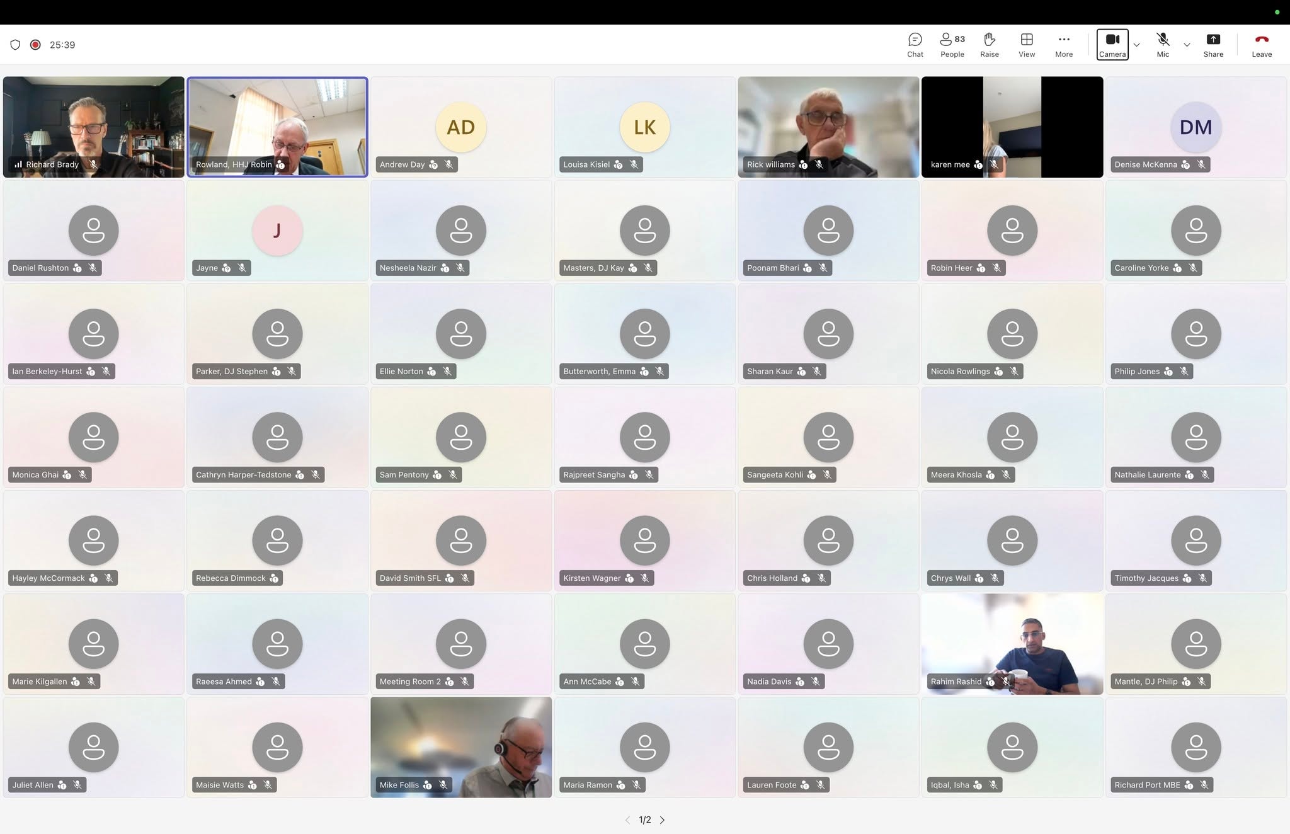The image size is (1290, 834).
Task: Click the Sangeeta Kohli name label
Action: [x=775, y=474]
